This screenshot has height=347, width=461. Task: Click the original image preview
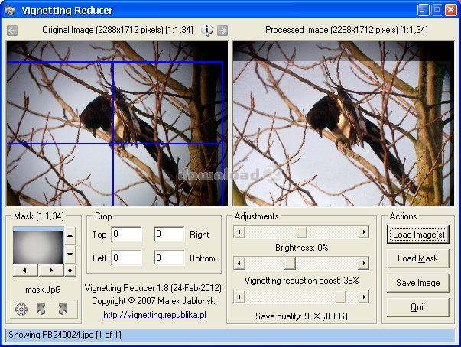(x=117, y=123)
